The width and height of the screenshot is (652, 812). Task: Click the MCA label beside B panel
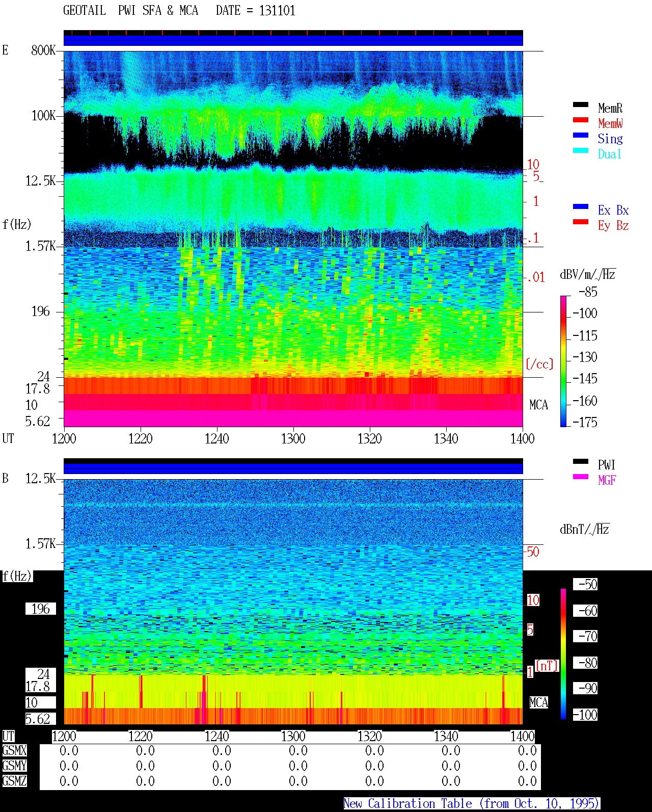[538, 703]
